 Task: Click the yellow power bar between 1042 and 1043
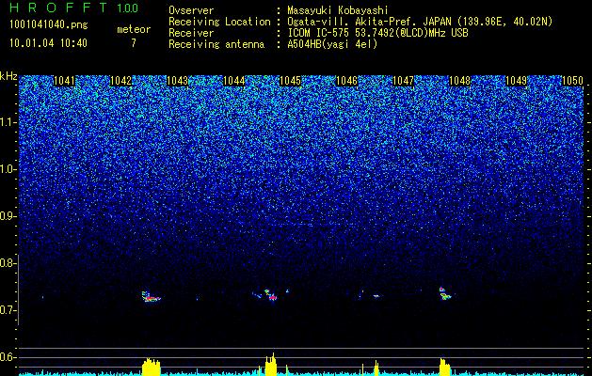(x=151, y=366)
